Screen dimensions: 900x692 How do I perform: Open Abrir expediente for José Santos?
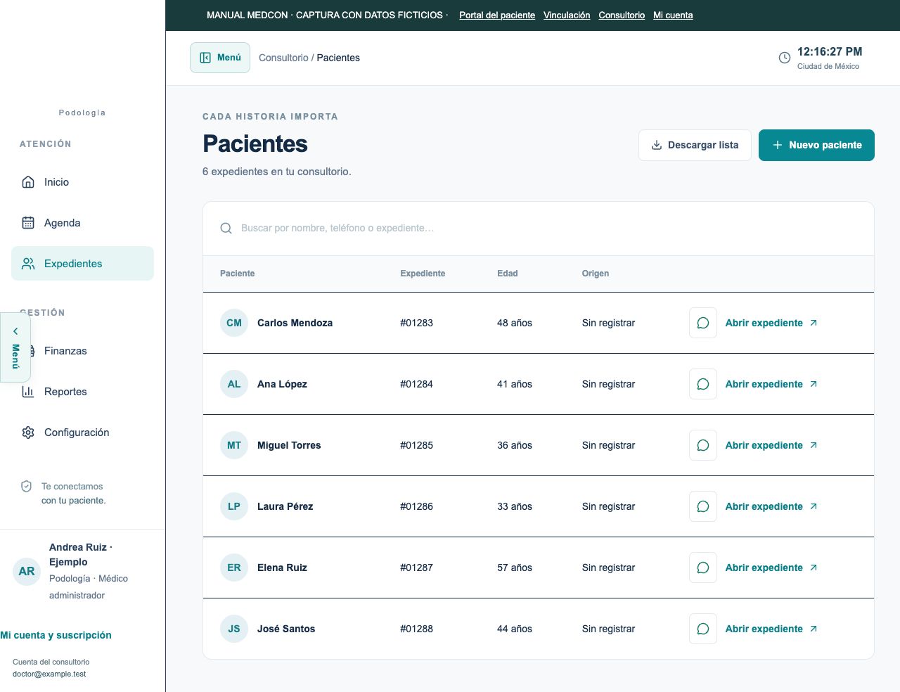(771, 629)
